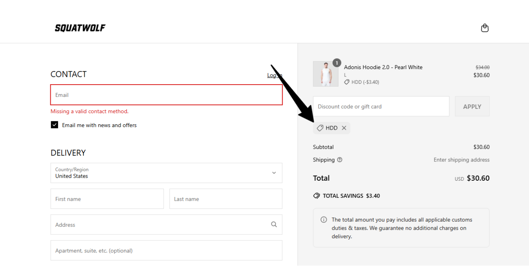
Task: Click the 'Enter shipping address' text
Action: [461, 160]
